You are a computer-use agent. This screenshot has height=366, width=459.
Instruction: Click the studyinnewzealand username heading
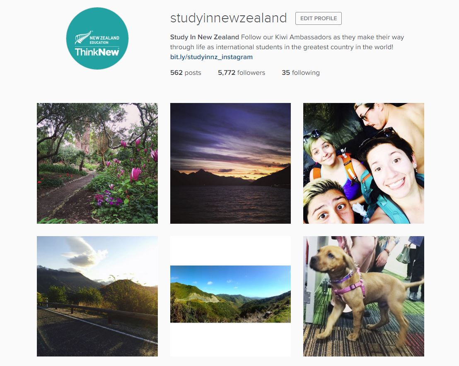[x=229, y=18]
